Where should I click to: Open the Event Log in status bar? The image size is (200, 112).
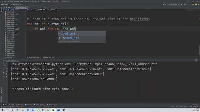[193, 105]
